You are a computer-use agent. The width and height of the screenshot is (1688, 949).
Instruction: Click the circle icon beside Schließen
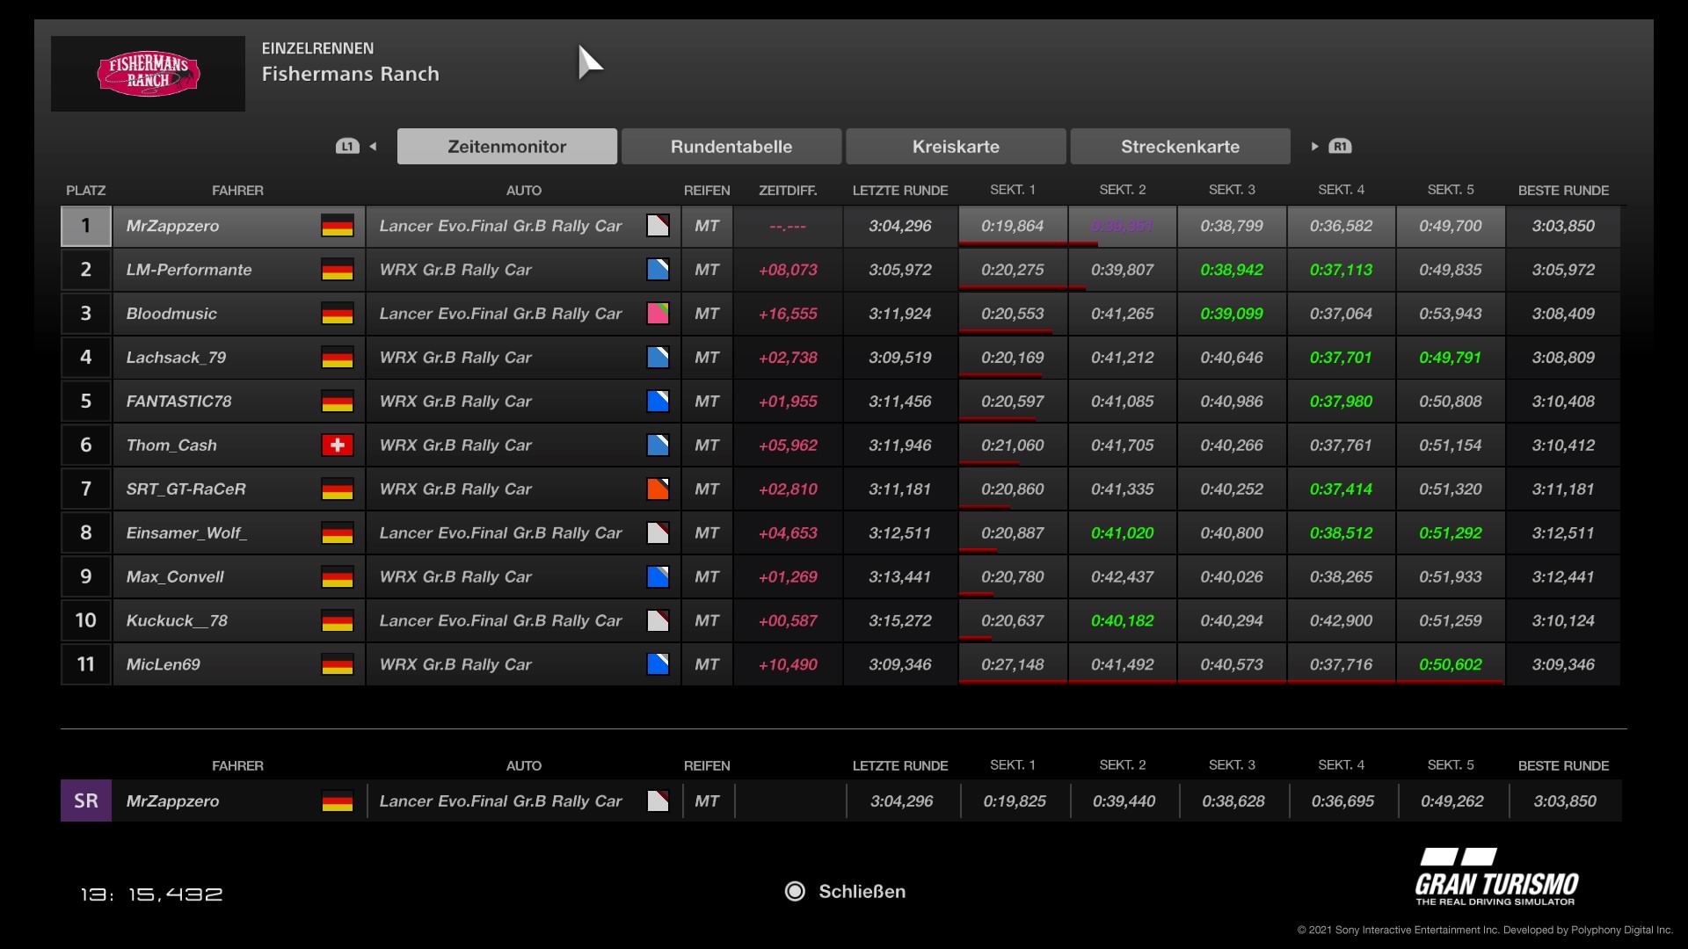(x=795, y=892)
